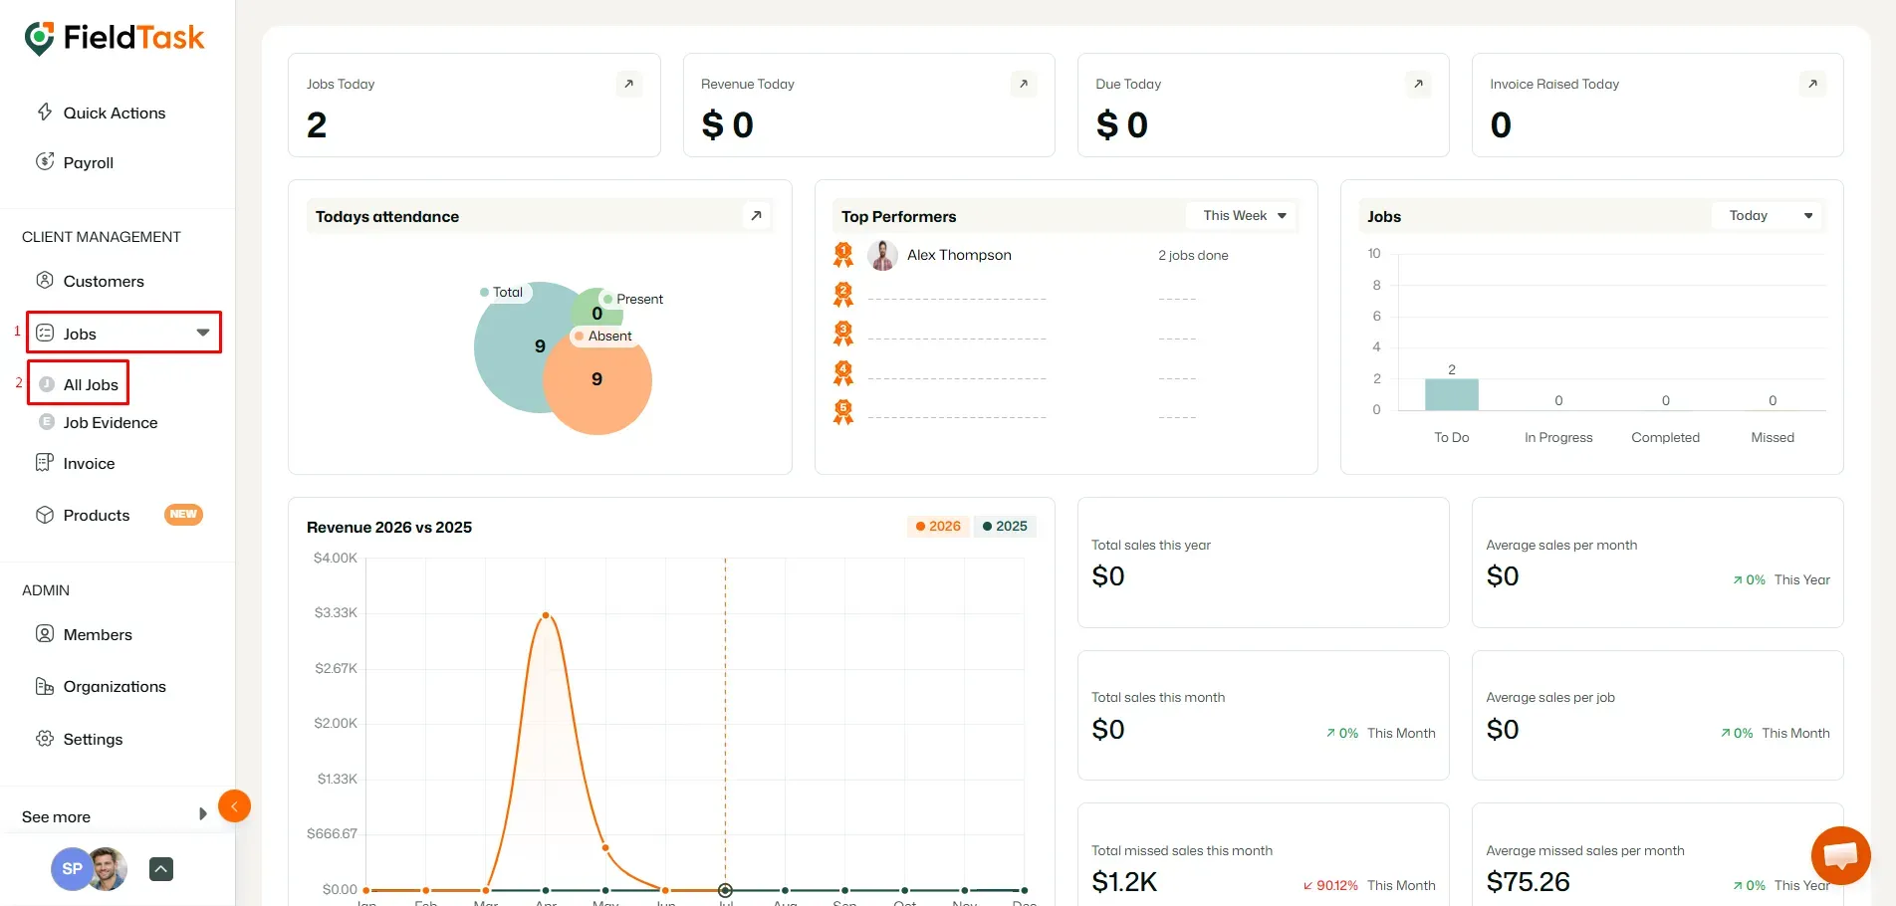
Task: Collapse the Jobs menu arrow
Action: pos(203,333)
